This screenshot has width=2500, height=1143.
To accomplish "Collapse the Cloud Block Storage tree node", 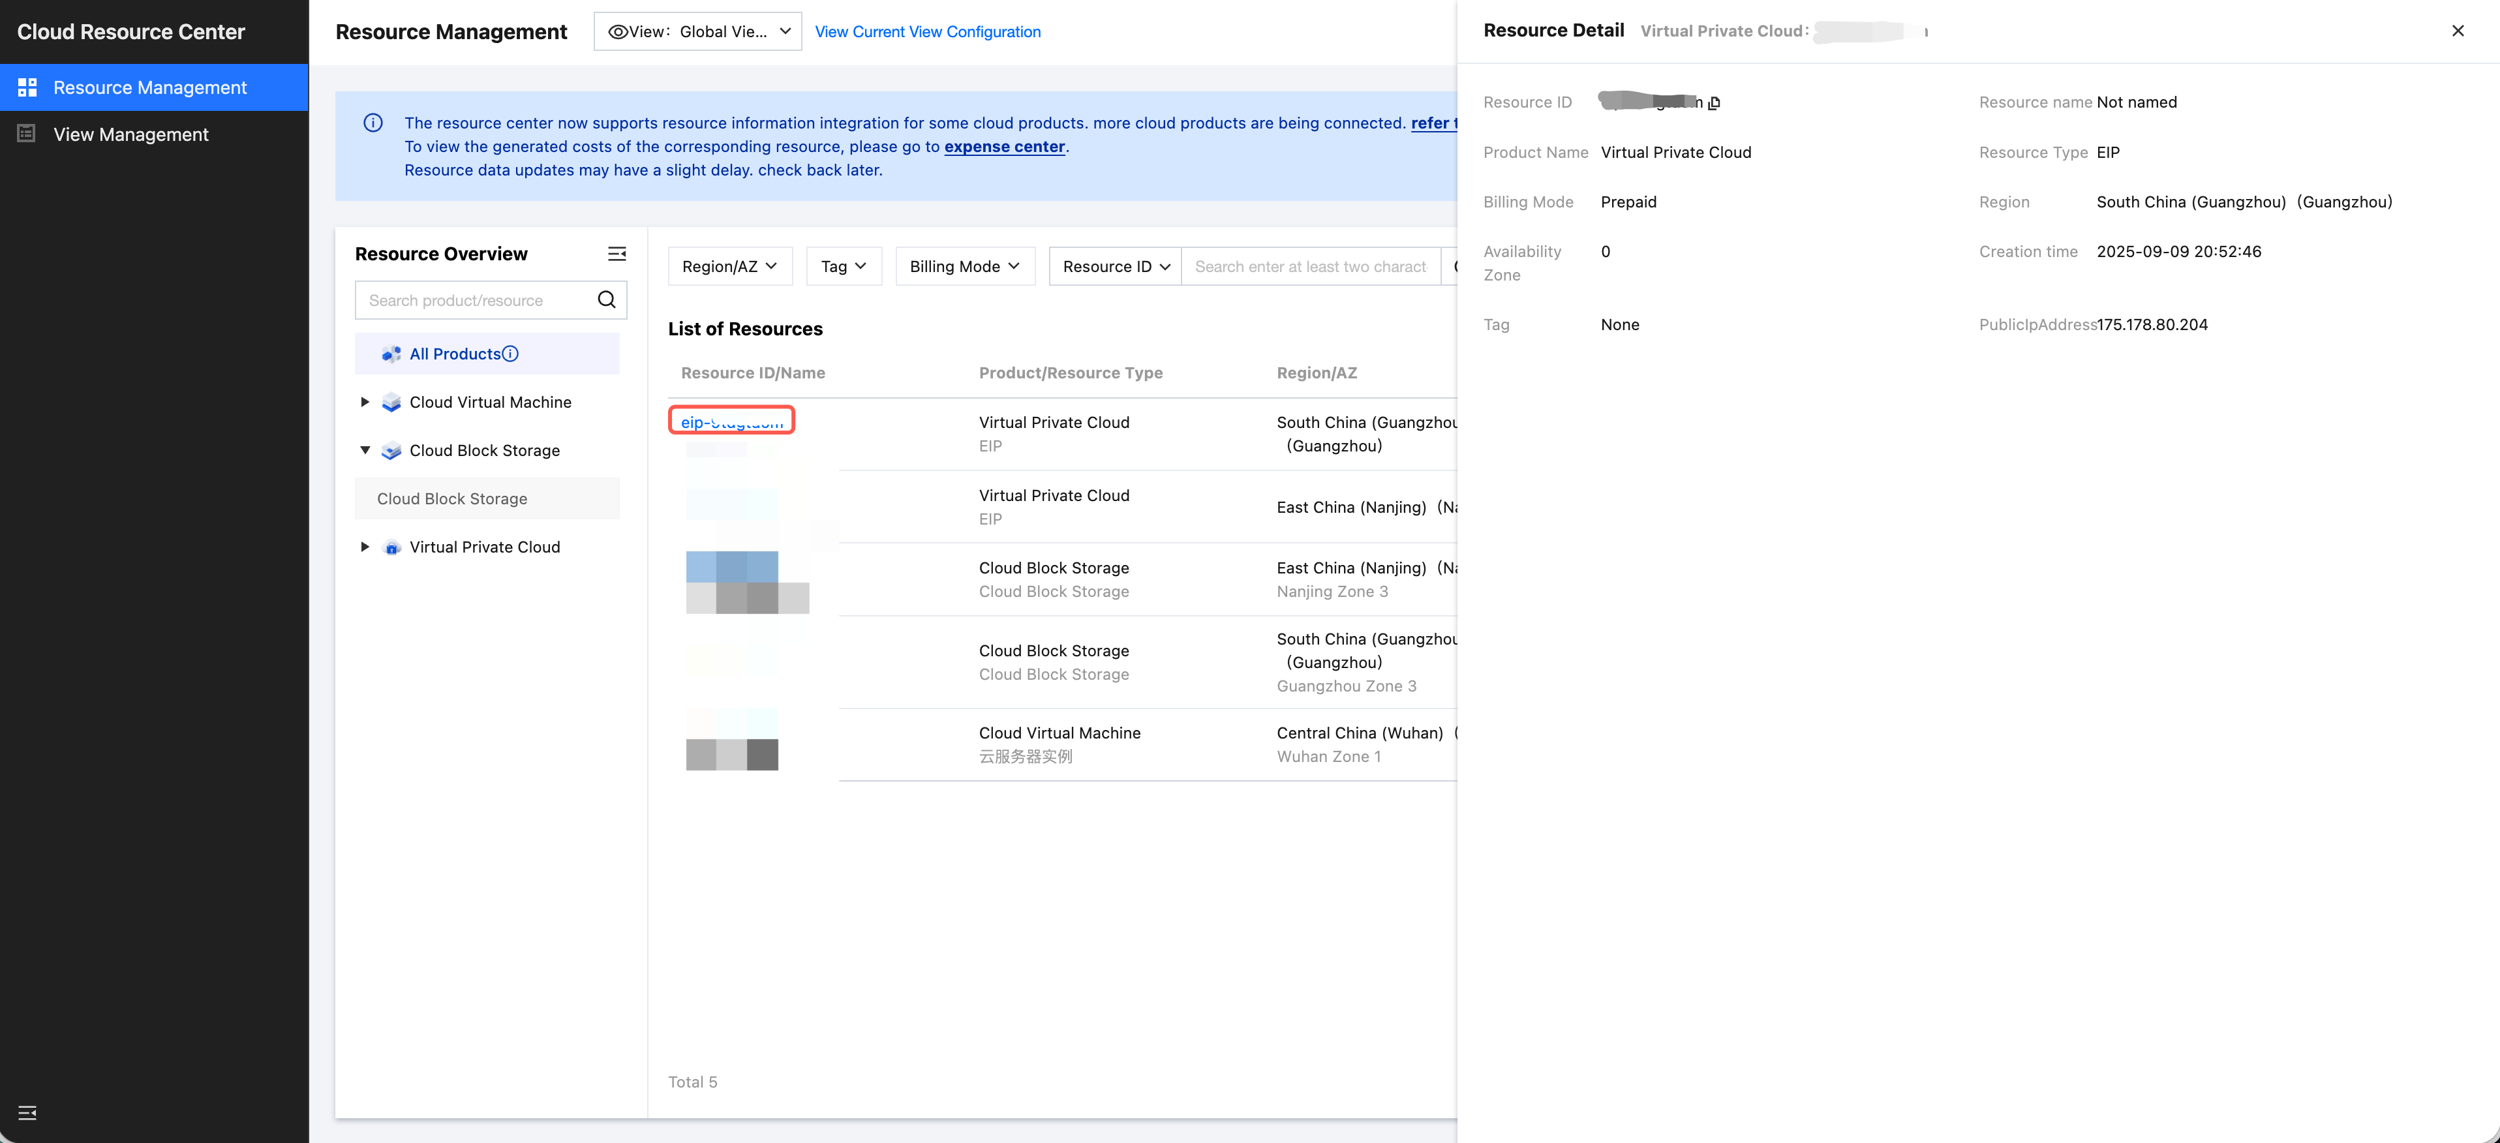I will pos(365,450).
